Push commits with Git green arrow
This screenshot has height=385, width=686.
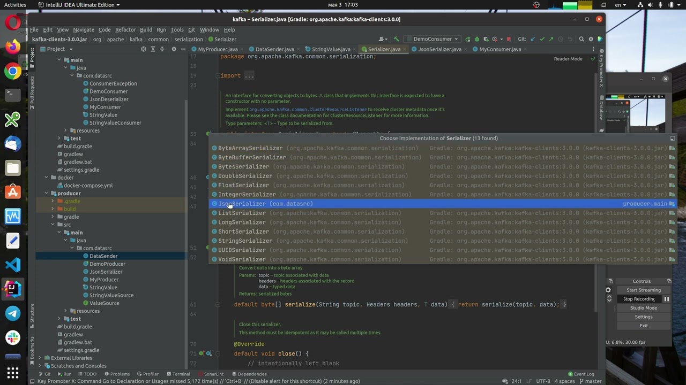551,39
